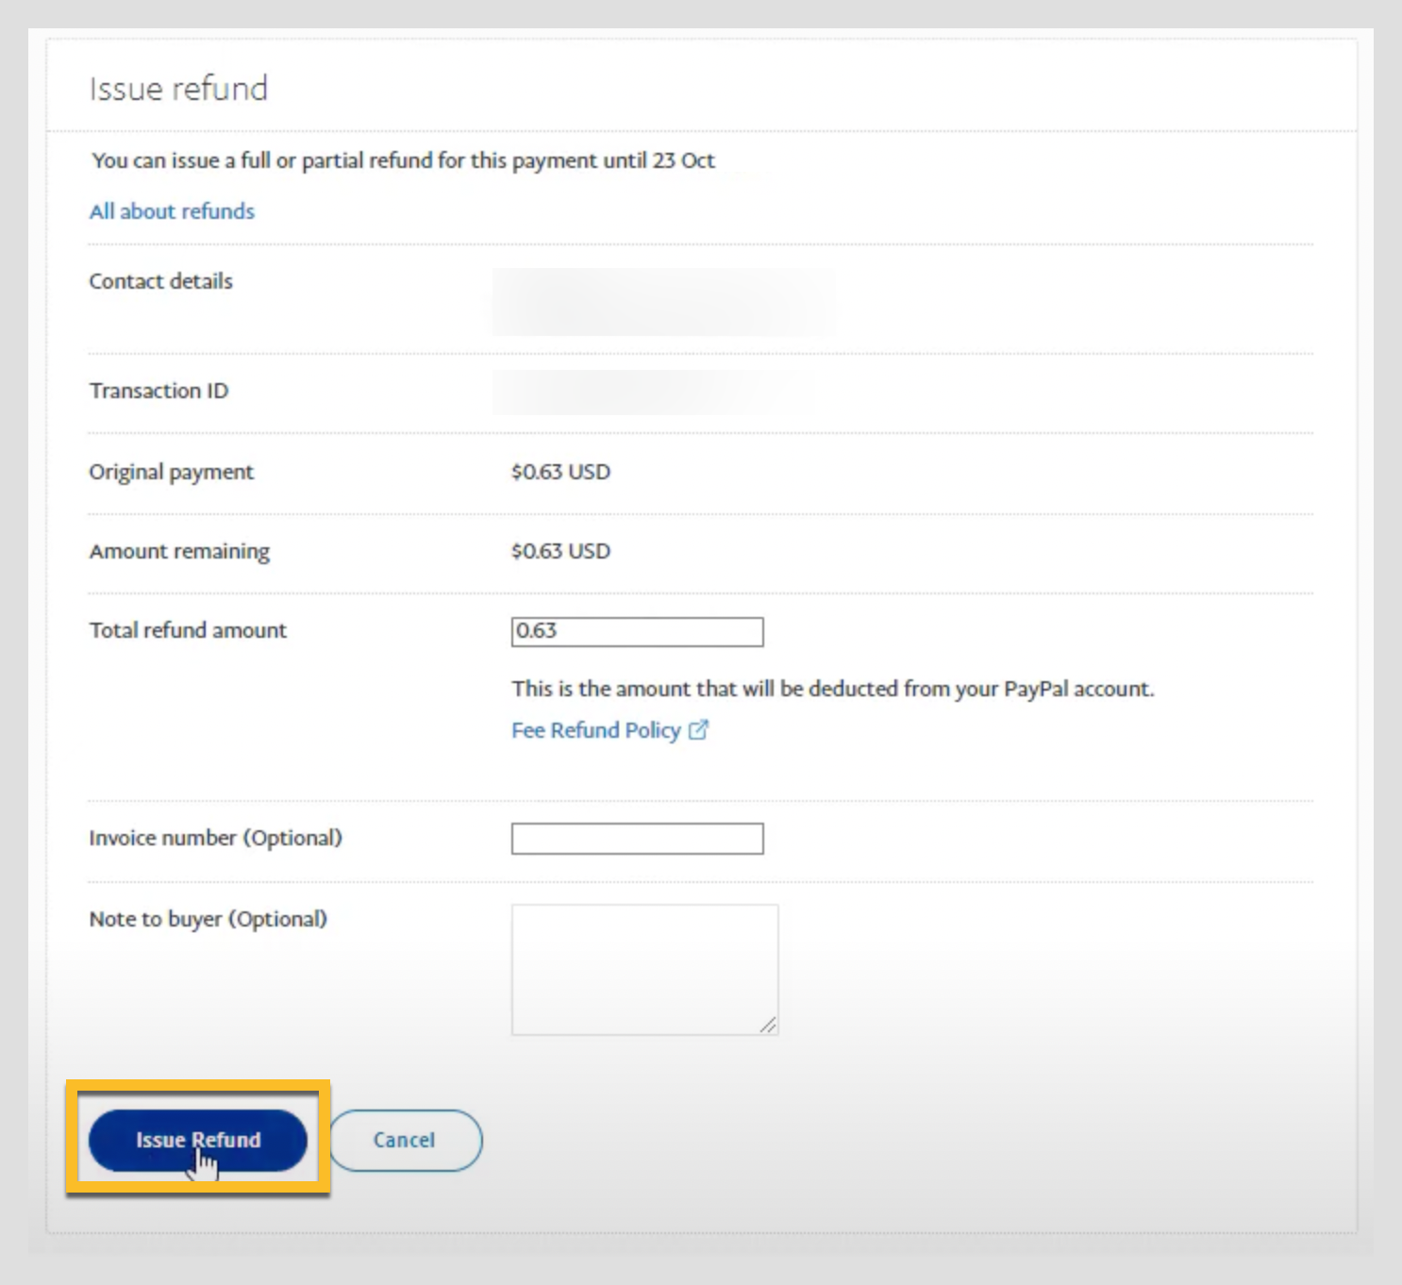Click the Amount remaining label

179,551
